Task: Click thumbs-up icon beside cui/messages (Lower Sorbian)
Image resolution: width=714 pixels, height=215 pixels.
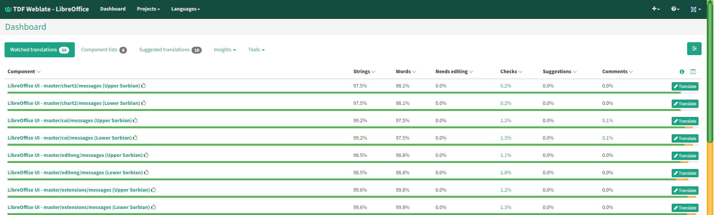Action: pos(135,138)
